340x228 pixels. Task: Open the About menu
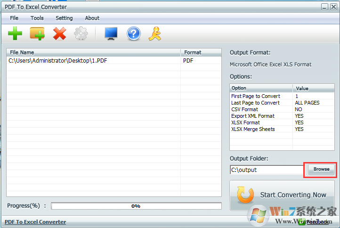coord(92,18)
